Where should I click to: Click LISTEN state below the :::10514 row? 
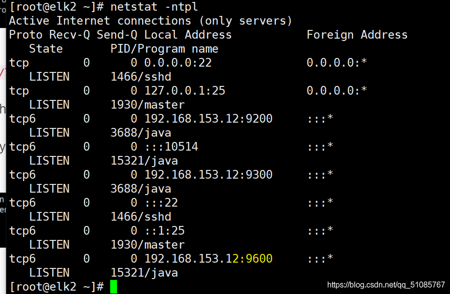tap(49, 161)
